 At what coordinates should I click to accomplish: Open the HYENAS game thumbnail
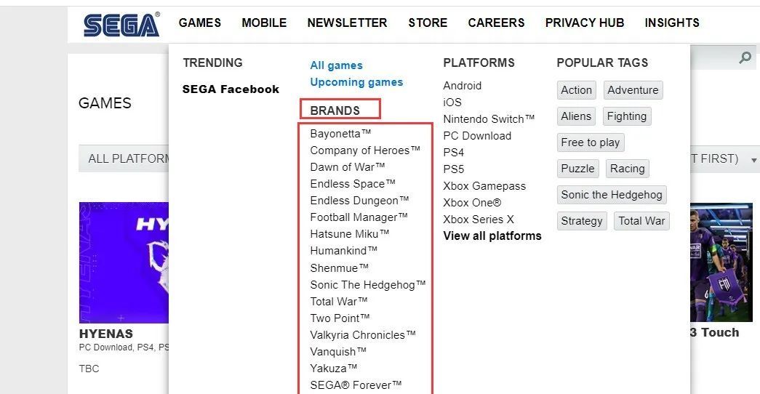point(124,262)
